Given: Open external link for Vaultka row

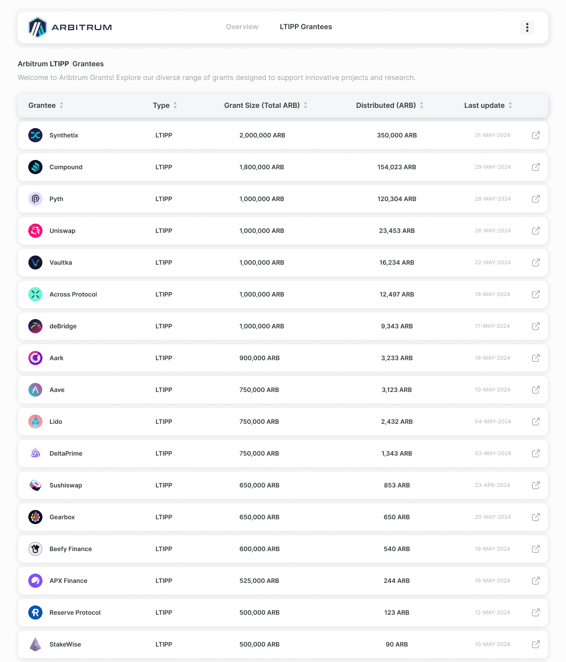Looking at the screenshot, I should coord(536,263).
